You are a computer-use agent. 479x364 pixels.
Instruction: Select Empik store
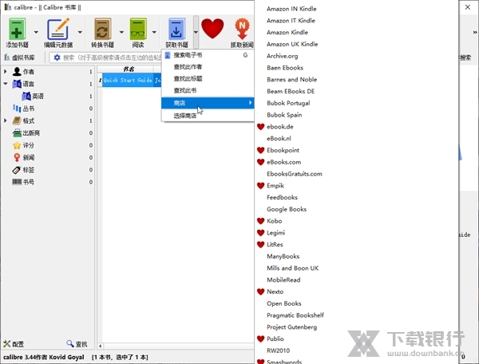coord(271,186)
